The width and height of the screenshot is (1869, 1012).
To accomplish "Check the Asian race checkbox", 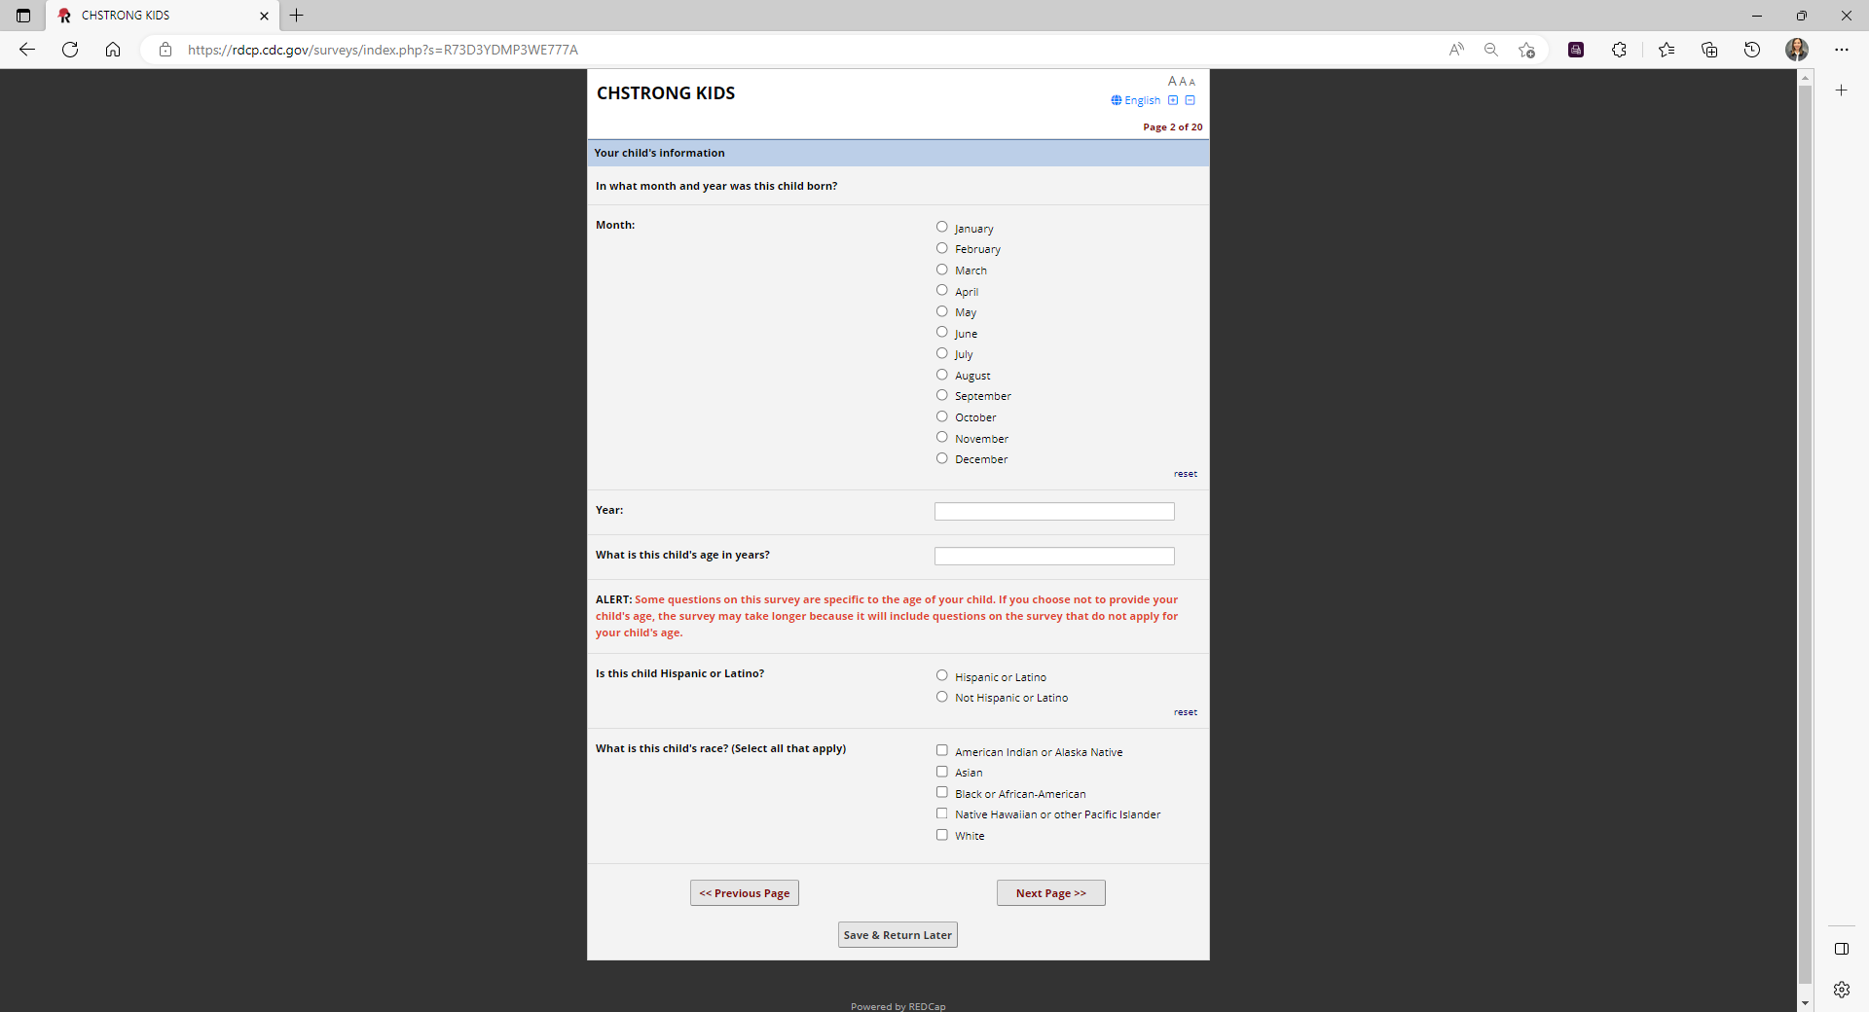I will click(x=941, y=772).
